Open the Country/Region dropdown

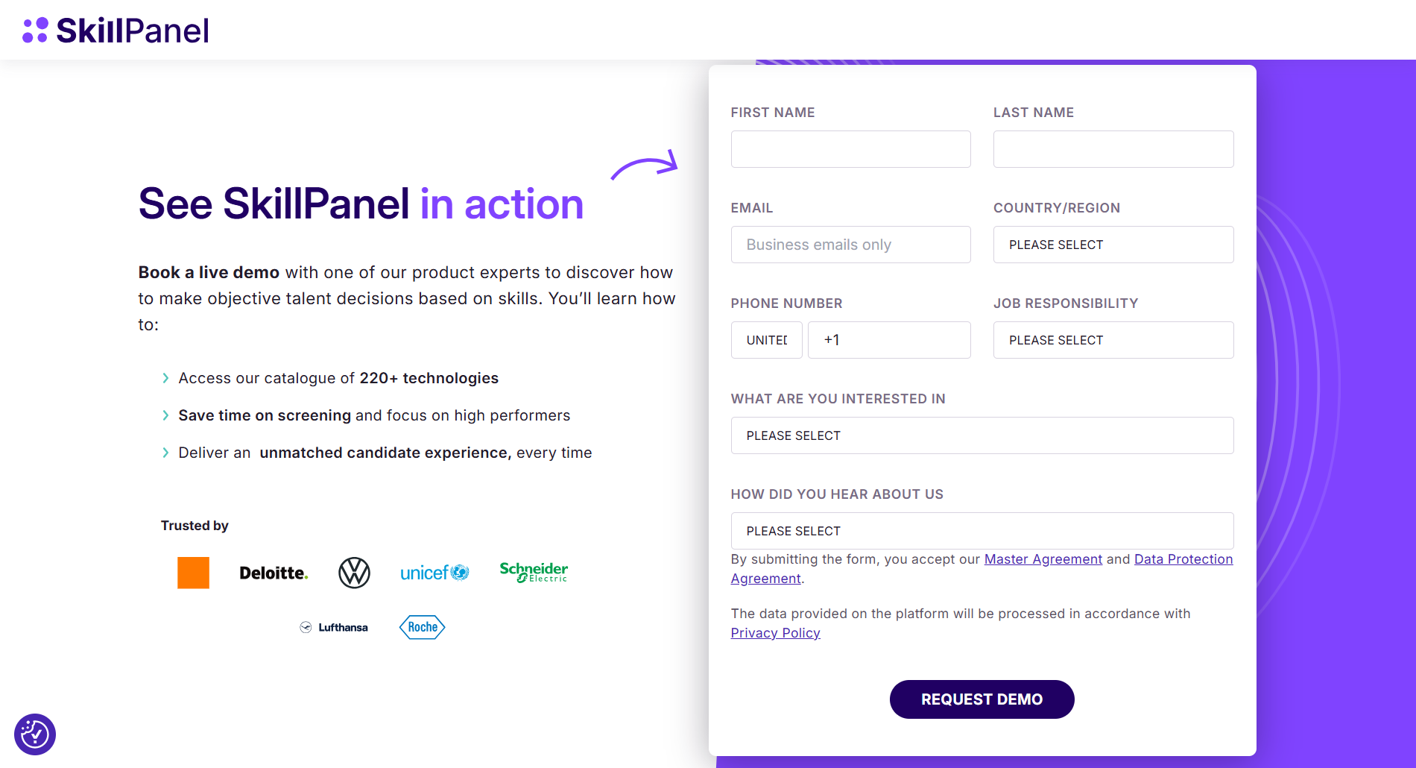[1113, 245]
